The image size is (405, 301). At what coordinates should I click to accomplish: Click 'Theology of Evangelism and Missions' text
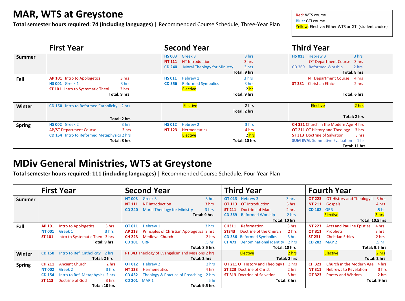pyautogui.click(x=171, y=253)
